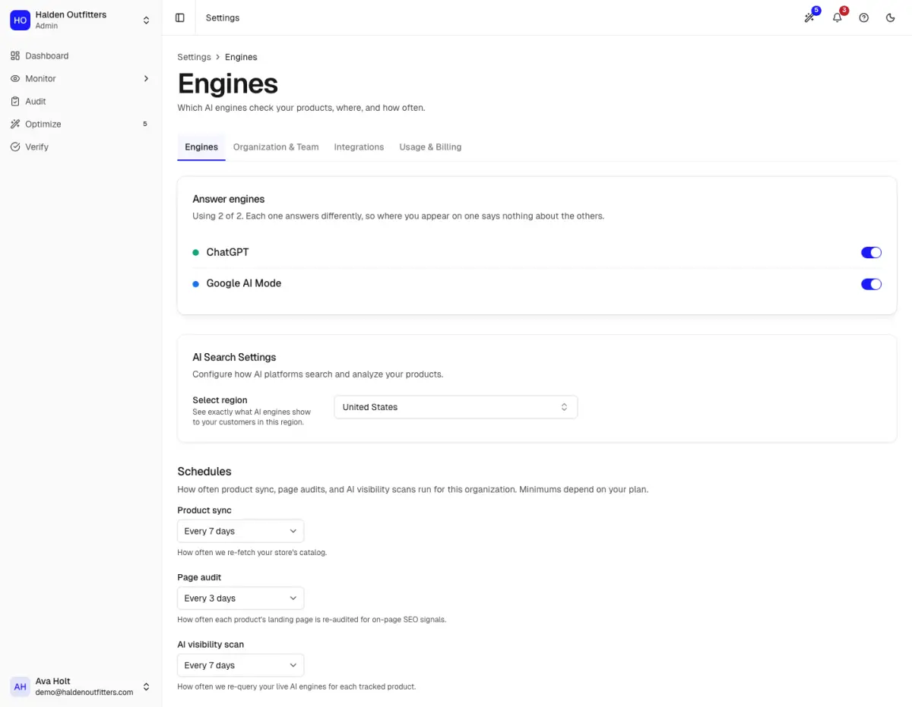The width and height of the screenshot is (912, 707).
Task: Click the Verify checkmark icon
Action: [15, 147]
